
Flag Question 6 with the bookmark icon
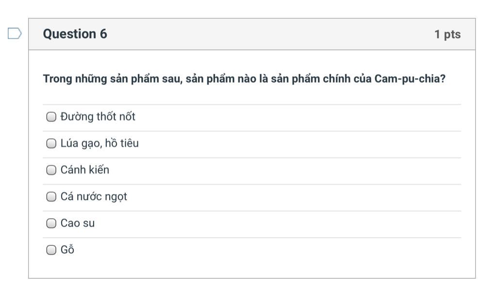click(15, 33)
